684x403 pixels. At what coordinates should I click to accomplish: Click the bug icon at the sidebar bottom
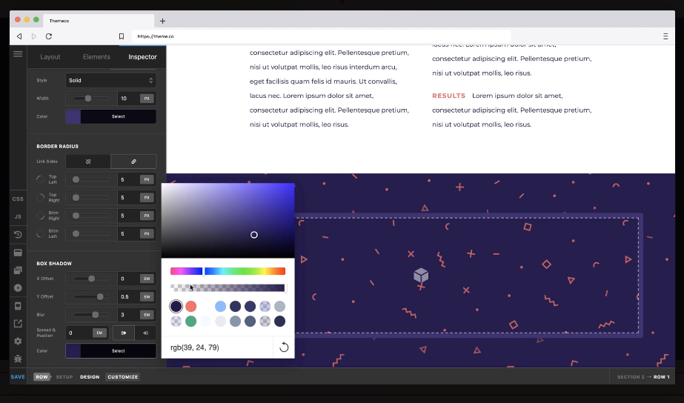pyautogui.click(x=18, y=359)
